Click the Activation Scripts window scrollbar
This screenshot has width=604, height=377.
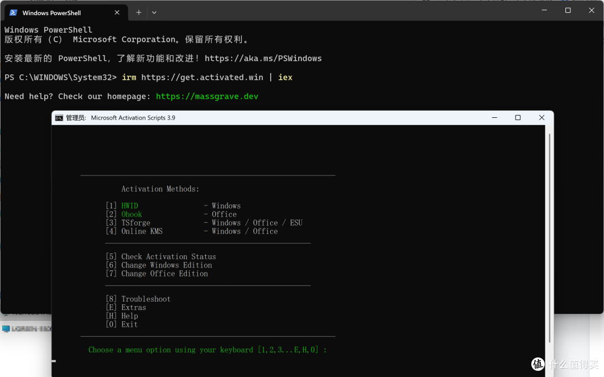tap(549, 238)
